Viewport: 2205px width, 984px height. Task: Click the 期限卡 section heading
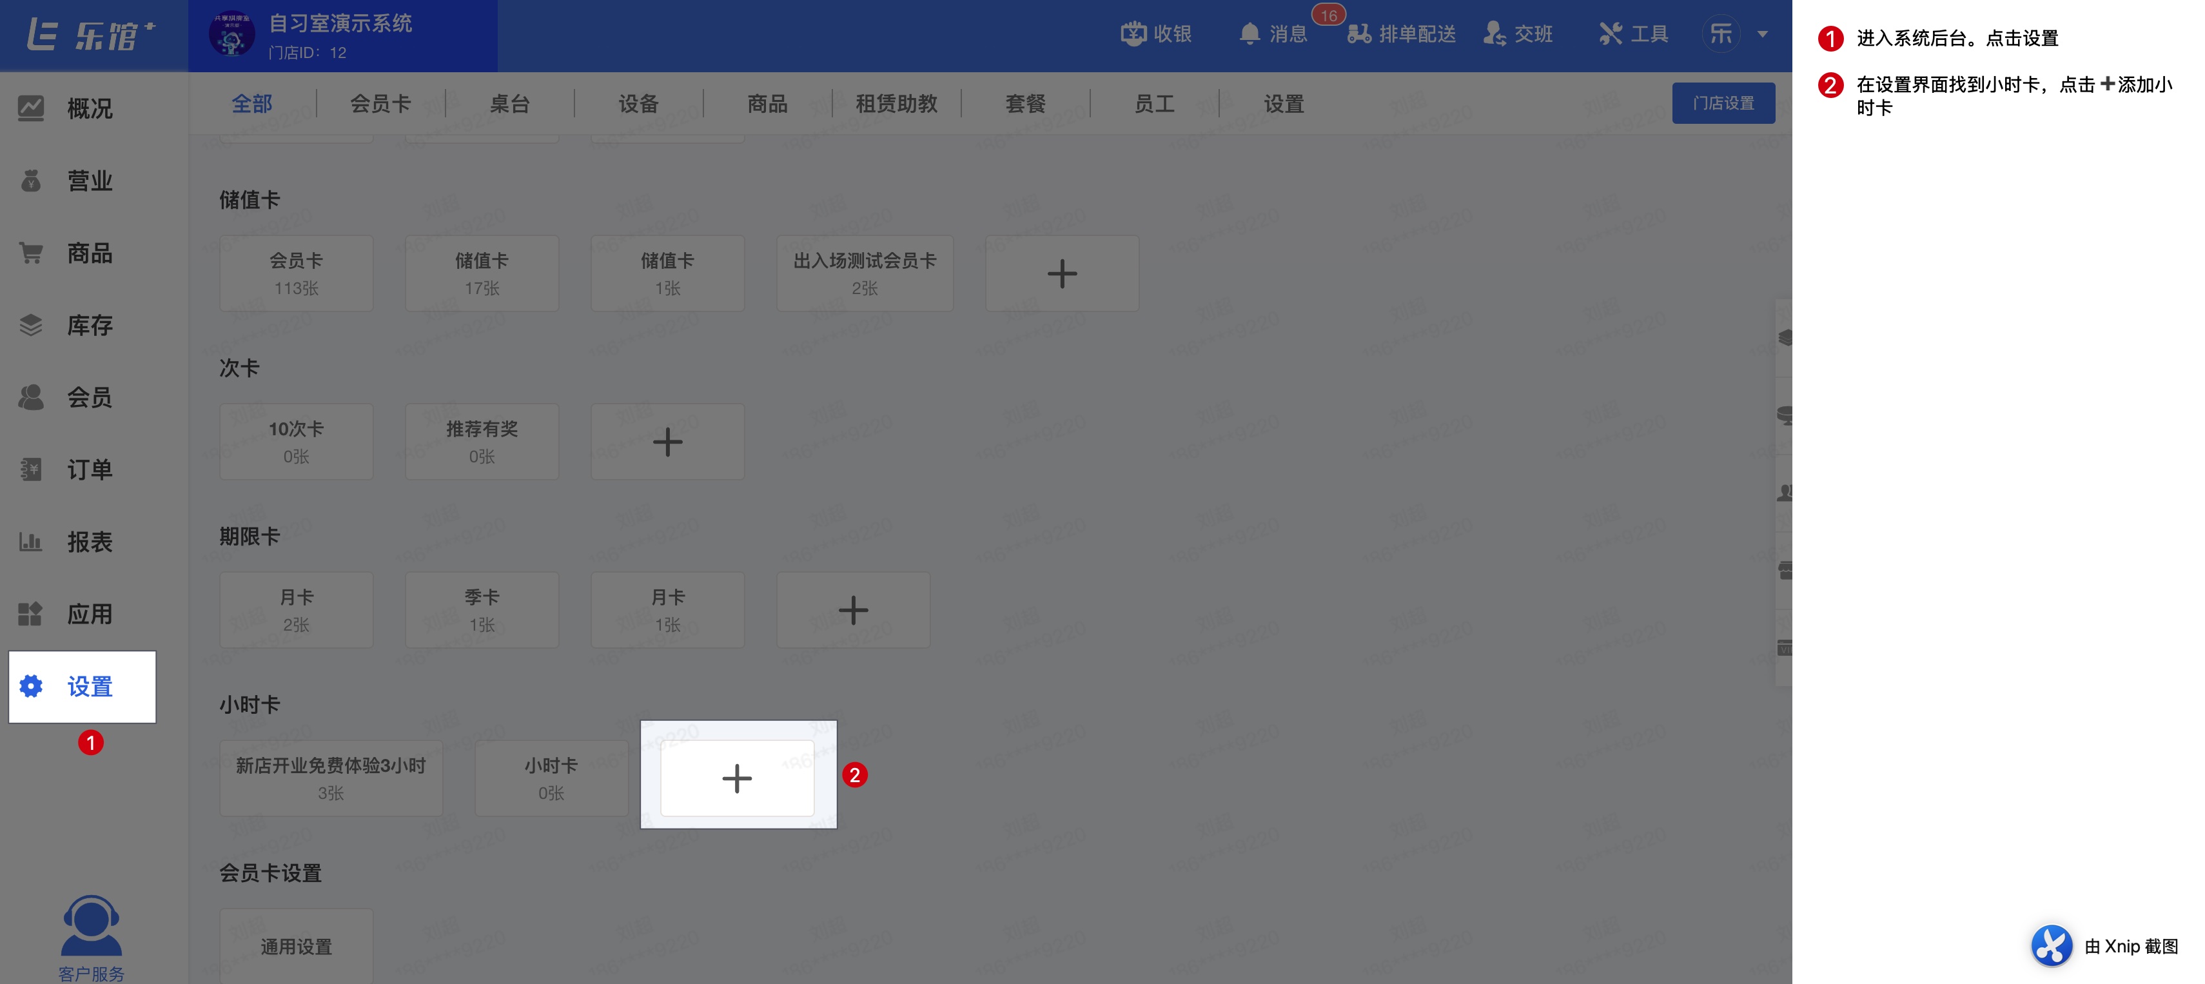tap(249, 536)
